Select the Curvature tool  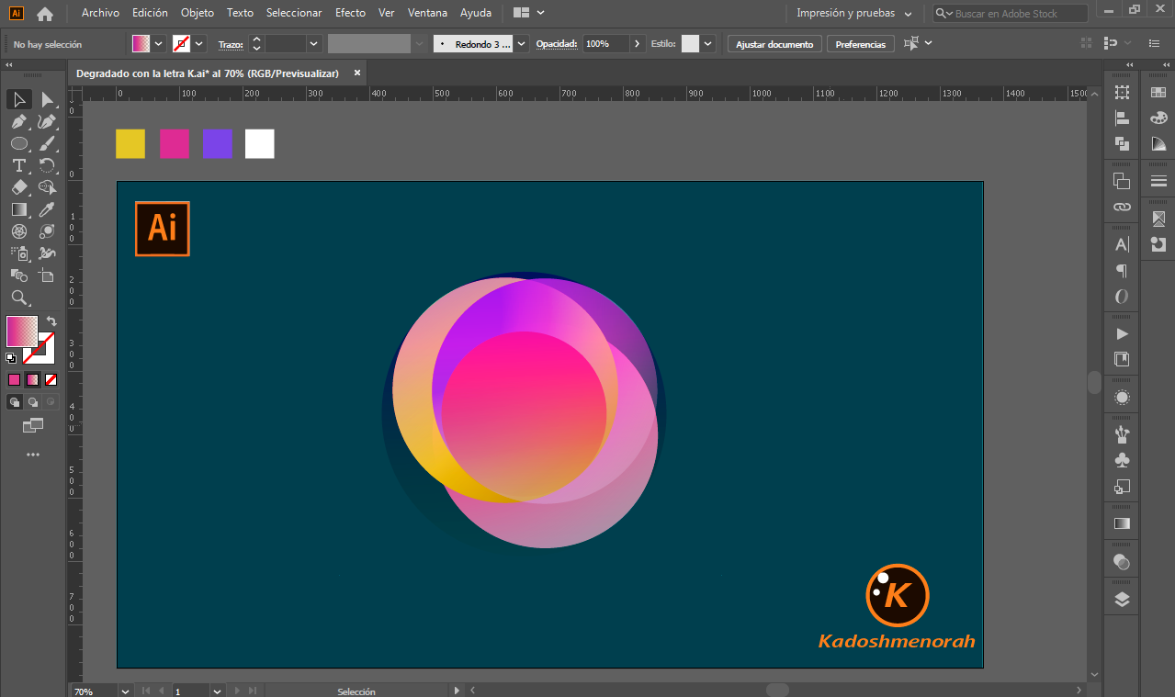point(47,121)
